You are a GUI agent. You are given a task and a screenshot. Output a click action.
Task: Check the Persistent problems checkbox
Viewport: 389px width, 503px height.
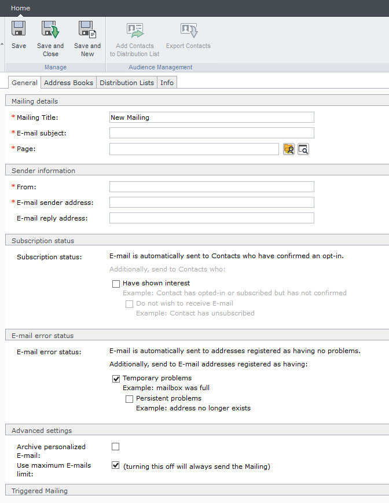[x=129, y=399]
